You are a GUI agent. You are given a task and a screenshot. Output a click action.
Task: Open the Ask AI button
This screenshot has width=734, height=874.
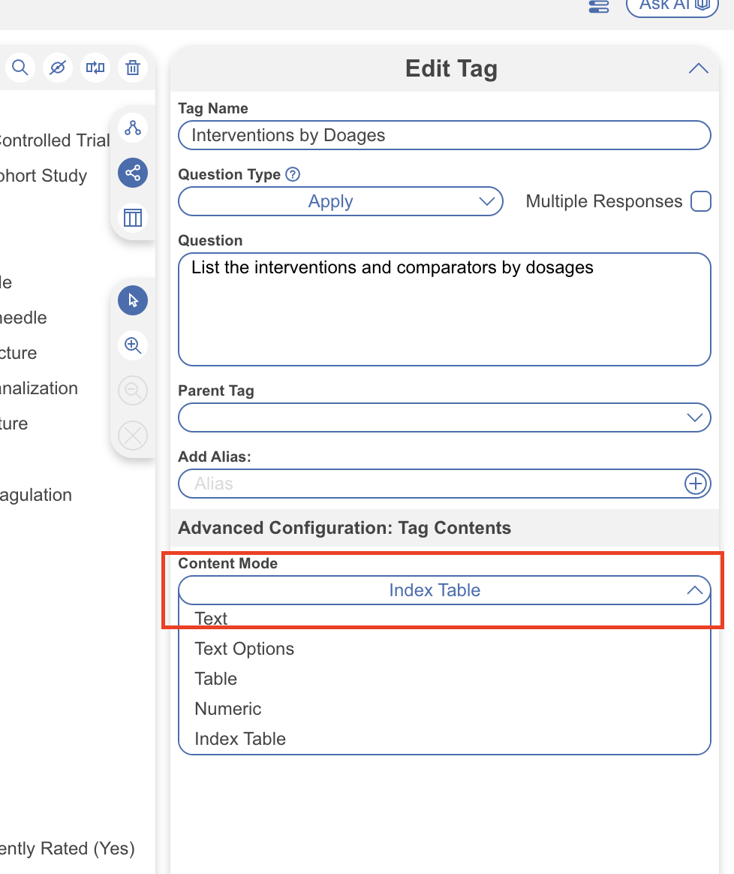(x=672, y=5)
